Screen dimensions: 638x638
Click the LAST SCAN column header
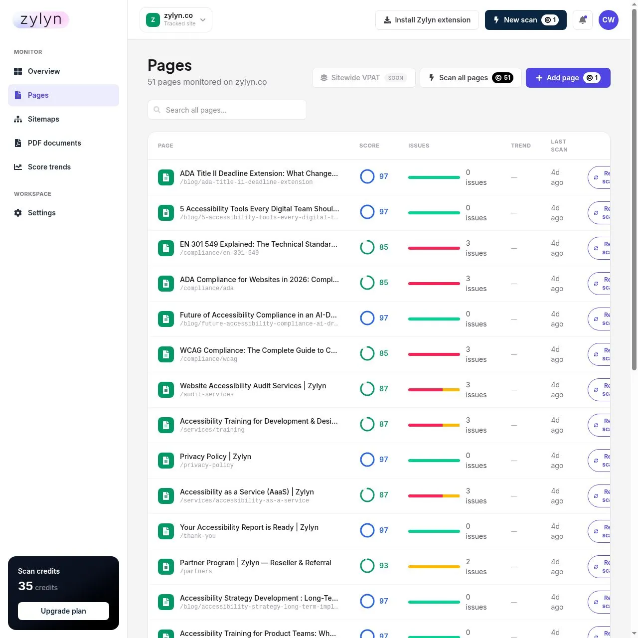(559, 146)
